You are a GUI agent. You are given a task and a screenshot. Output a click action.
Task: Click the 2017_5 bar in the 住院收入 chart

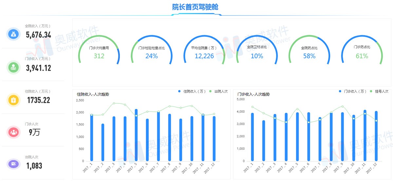(136, 135)
